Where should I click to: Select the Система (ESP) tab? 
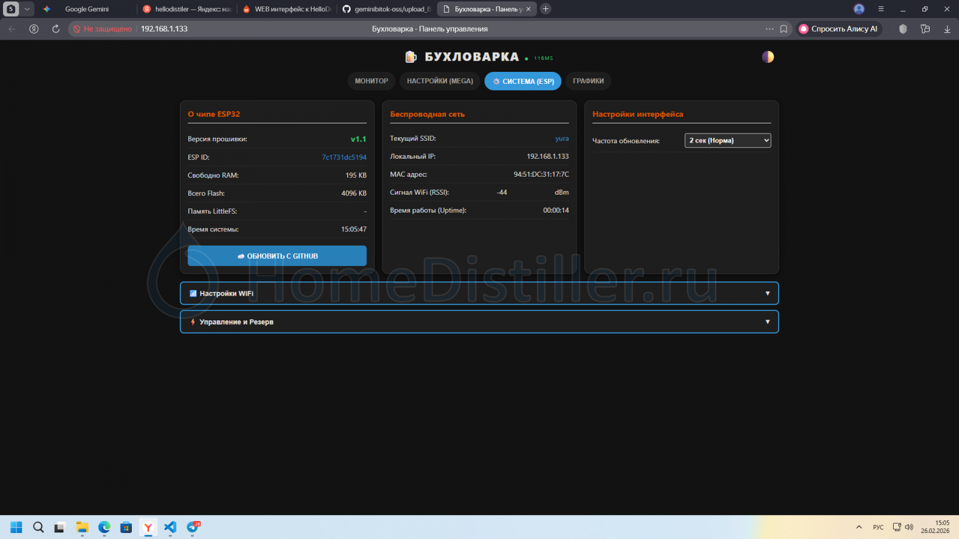point(523,81)
